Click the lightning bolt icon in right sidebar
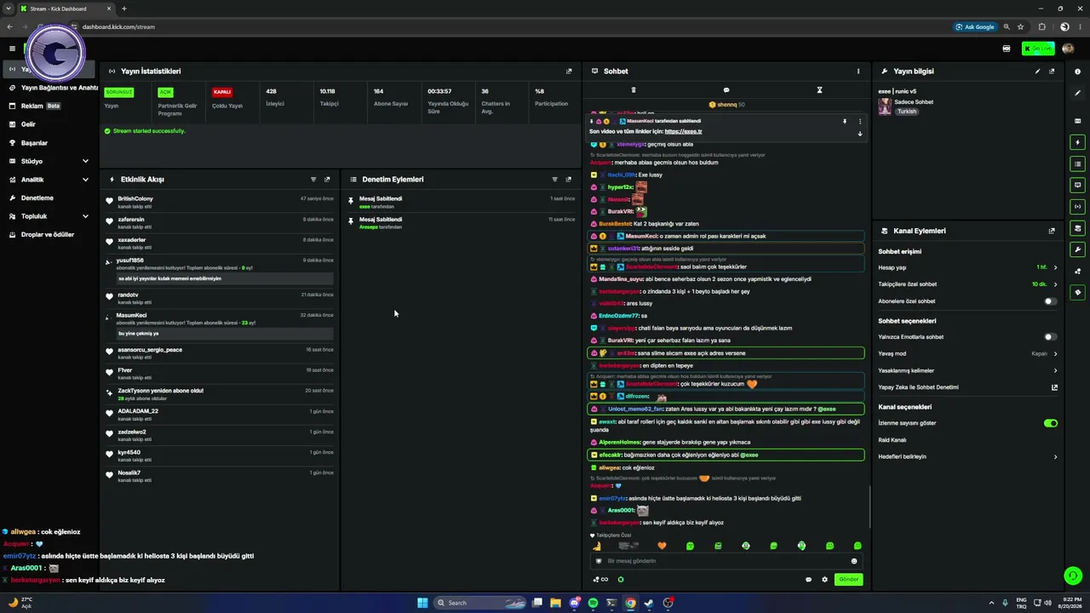The width and height of the screenshot is (1090, 613). [1077, 142]
